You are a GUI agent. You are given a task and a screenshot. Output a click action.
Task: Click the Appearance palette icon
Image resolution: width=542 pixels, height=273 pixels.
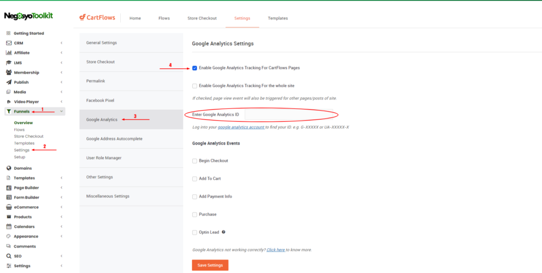(8, 236)
